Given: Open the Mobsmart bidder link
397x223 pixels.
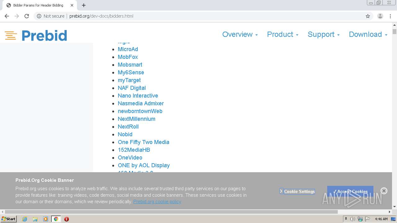Looking at the screenshot, I should 130,65.
